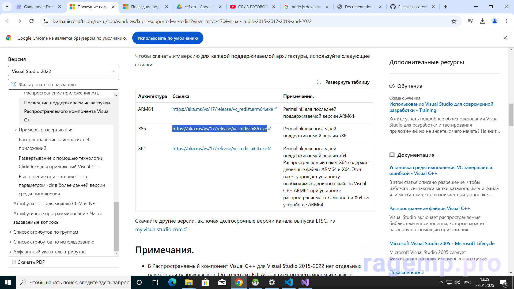This screenshot has width=514, height=289.
Task: Open the Chrome profile avatar
Action: click(x=494, y=21)
